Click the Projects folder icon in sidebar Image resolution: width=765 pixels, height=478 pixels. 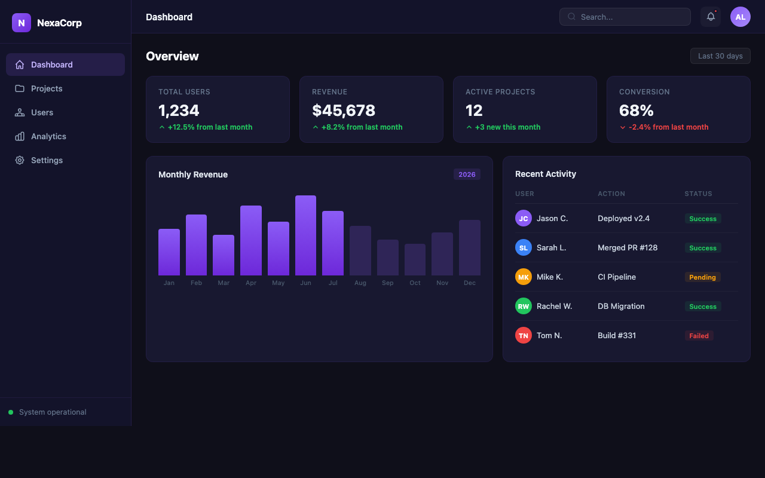tap(20, 88)
